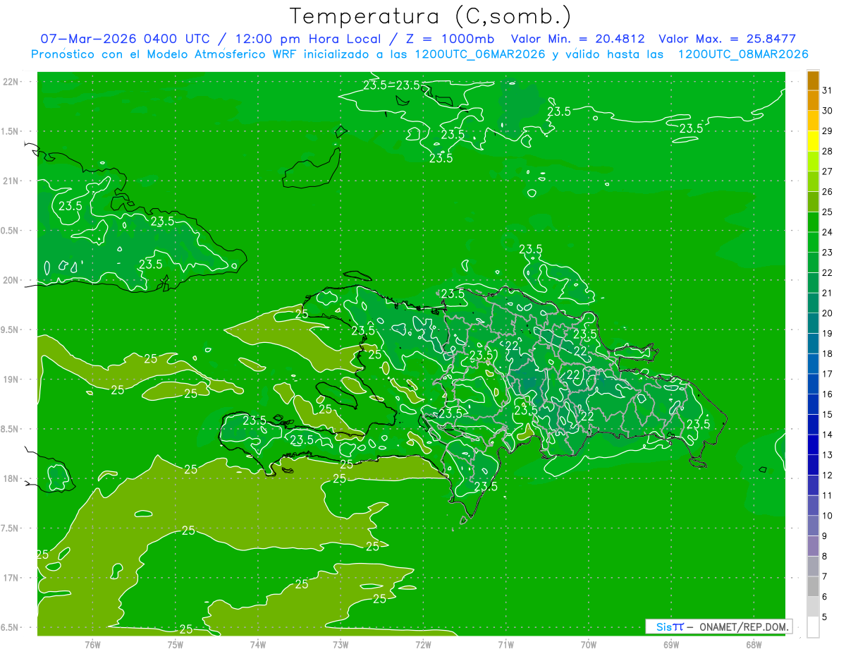Click the title "Temperatura (C,somb.)"
Image resolution: width=846 pixels, height=654 pixels.
pyautogui.click(x=431, y=16)
